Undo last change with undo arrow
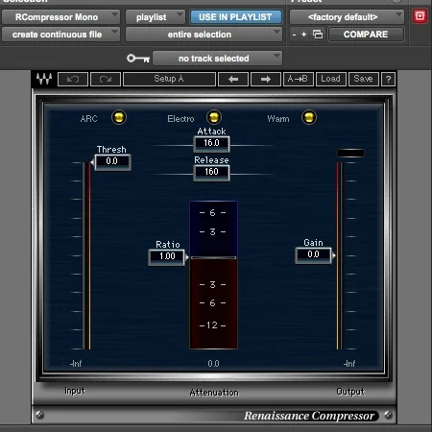 click(73, 79)
